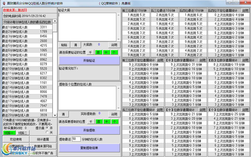Click the 9 上次出现距今 8 分钟 row
This screenshot has height=157, width=251.
point(143,64)
